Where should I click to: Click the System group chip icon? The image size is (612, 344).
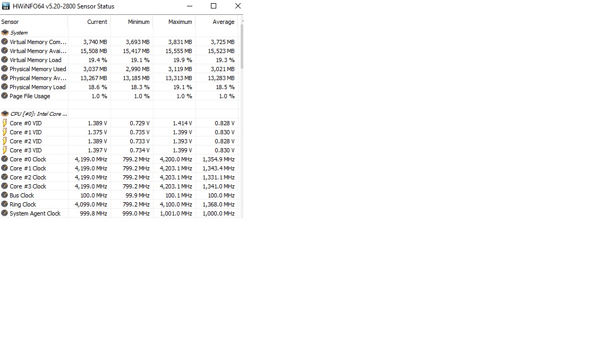click(x=5, y=32)
